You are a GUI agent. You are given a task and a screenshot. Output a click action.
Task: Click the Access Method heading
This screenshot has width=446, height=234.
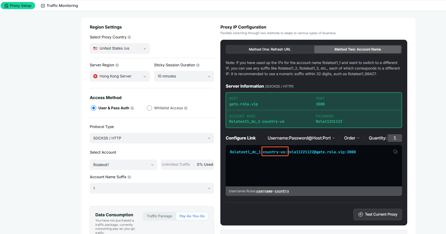point(106,97)
